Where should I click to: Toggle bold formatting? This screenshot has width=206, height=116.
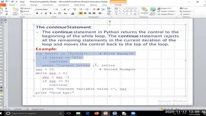(37, 13)
